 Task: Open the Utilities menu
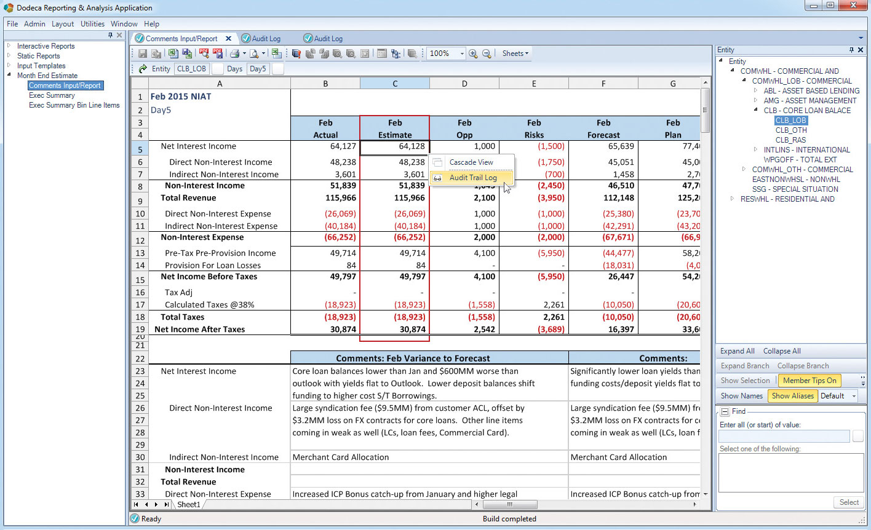tap(92, 24)
